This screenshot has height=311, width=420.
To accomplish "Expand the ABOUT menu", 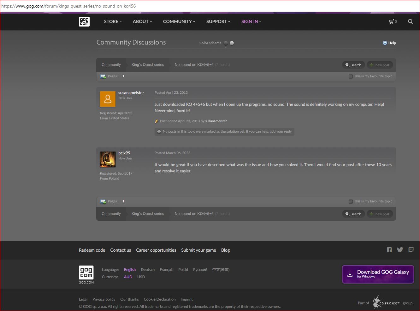I will coord(142,21).
